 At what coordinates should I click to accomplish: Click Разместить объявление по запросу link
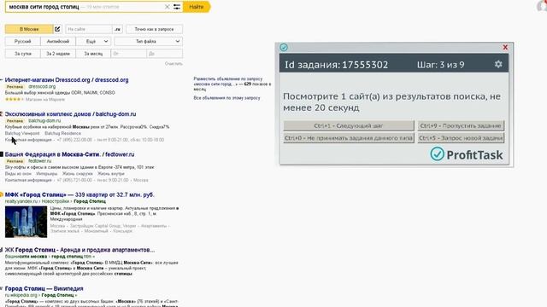(x=232, y=84)
